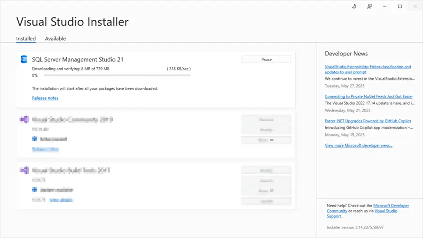The width and height of the screenshot is (423, 238).
Task: Click the 'Monday, May 19, 2025' date
Action: click(345, 135)
